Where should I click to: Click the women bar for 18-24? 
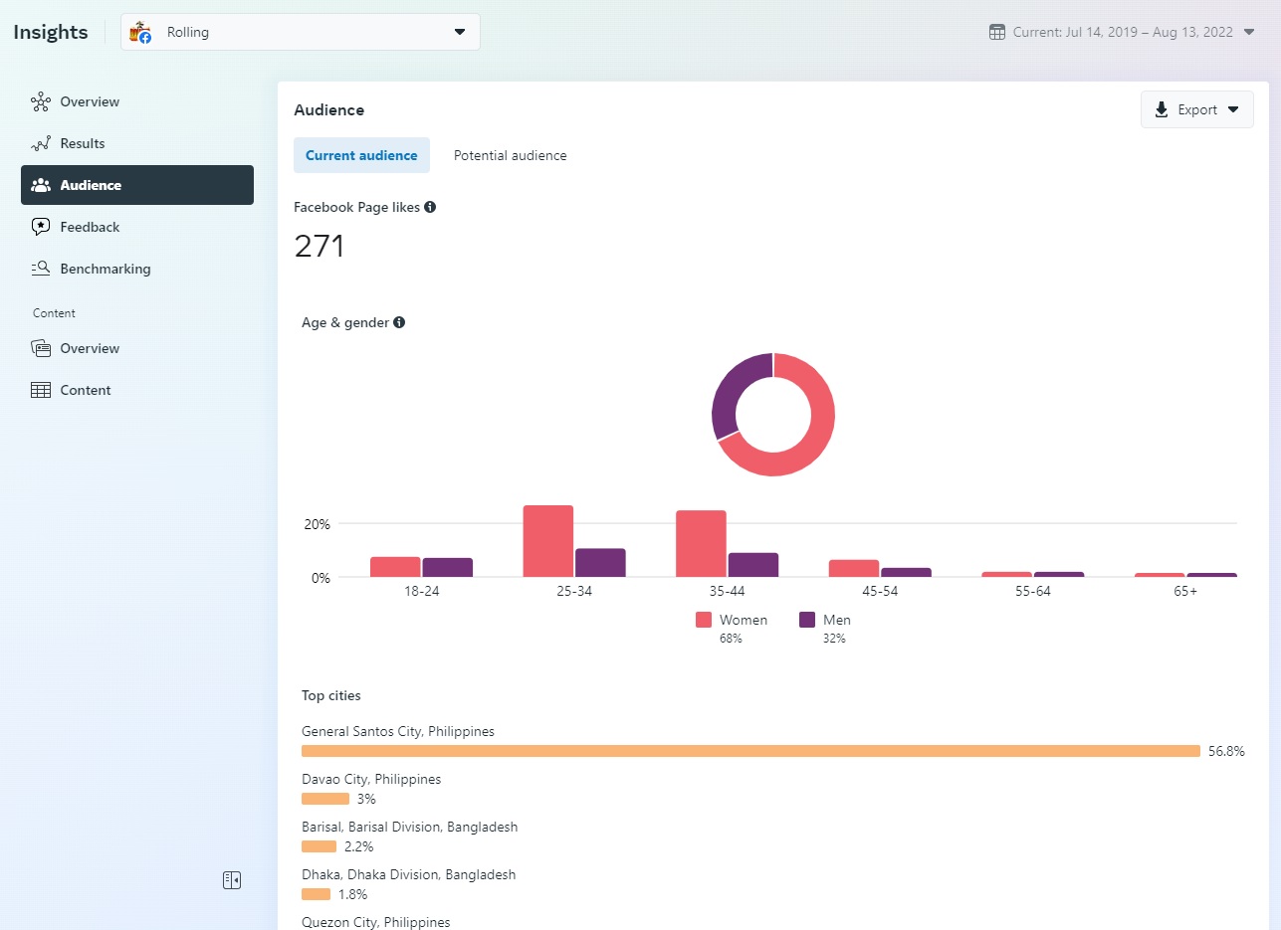pyautogui.click(x=395, y=567)
